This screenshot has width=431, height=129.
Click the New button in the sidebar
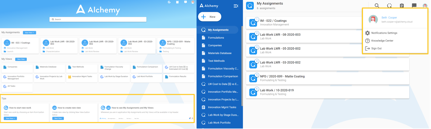210,17
